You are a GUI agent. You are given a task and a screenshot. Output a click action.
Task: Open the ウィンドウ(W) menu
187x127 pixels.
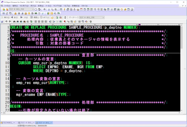pos(57,6)
